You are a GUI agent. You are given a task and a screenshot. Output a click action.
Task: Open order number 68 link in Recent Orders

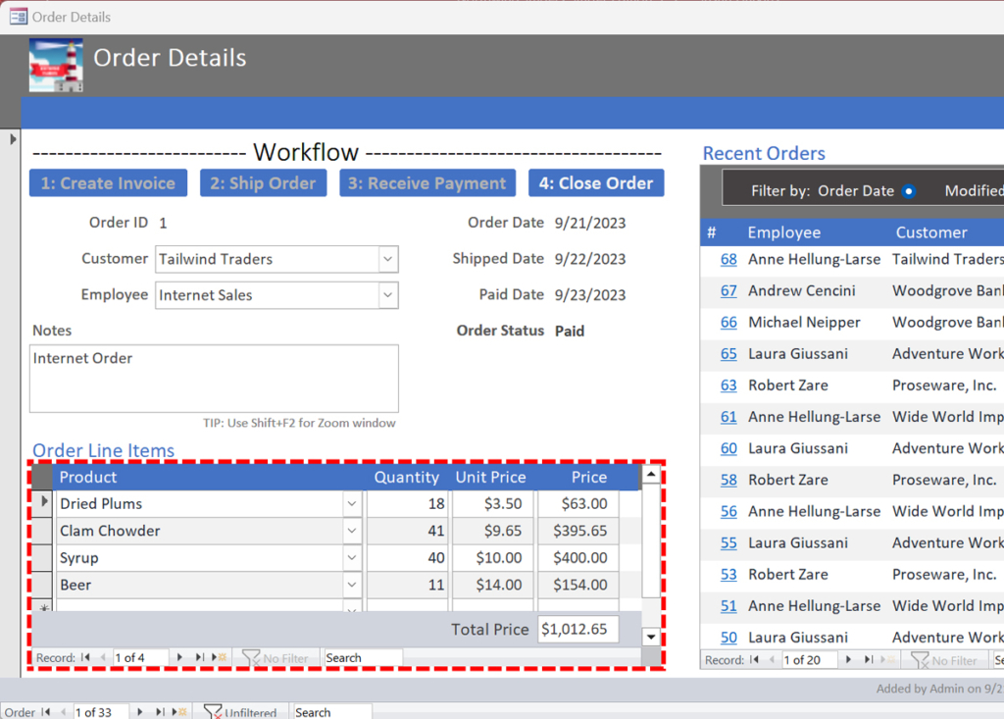pyautogui.click(x=728, y=260)
